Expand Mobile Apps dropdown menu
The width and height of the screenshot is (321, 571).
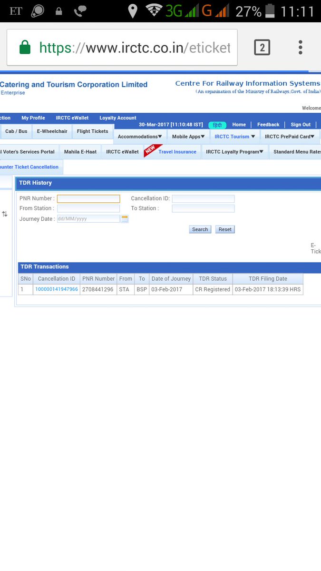[x=188, y=137]
